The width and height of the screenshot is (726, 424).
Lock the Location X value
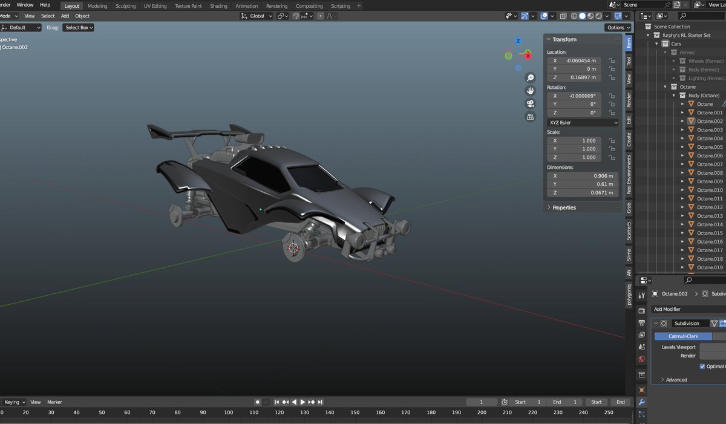(612, 60)
